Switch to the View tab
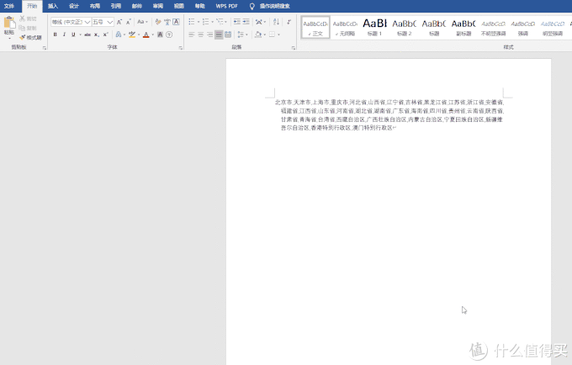This screenshot has width=572, height=365. pyautogui.click(x=178, y=6)
